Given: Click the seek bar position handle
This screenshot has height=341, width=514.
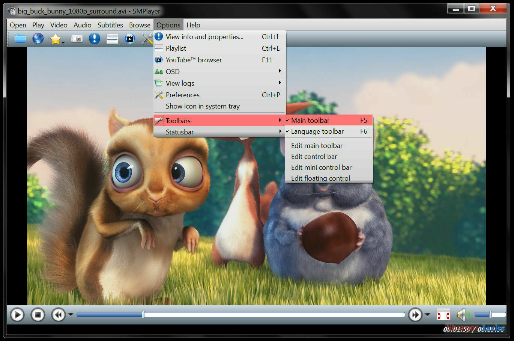Looking at the screenshot, I should [143, 315].
